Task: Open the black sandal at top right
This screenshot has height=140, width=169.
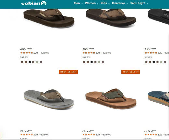Action: (158, 16)
